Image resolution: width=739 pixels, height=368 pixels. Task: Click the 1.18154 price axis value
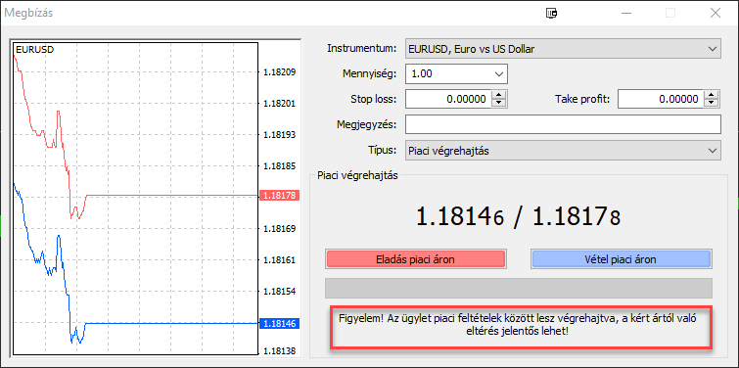(280, 292)
